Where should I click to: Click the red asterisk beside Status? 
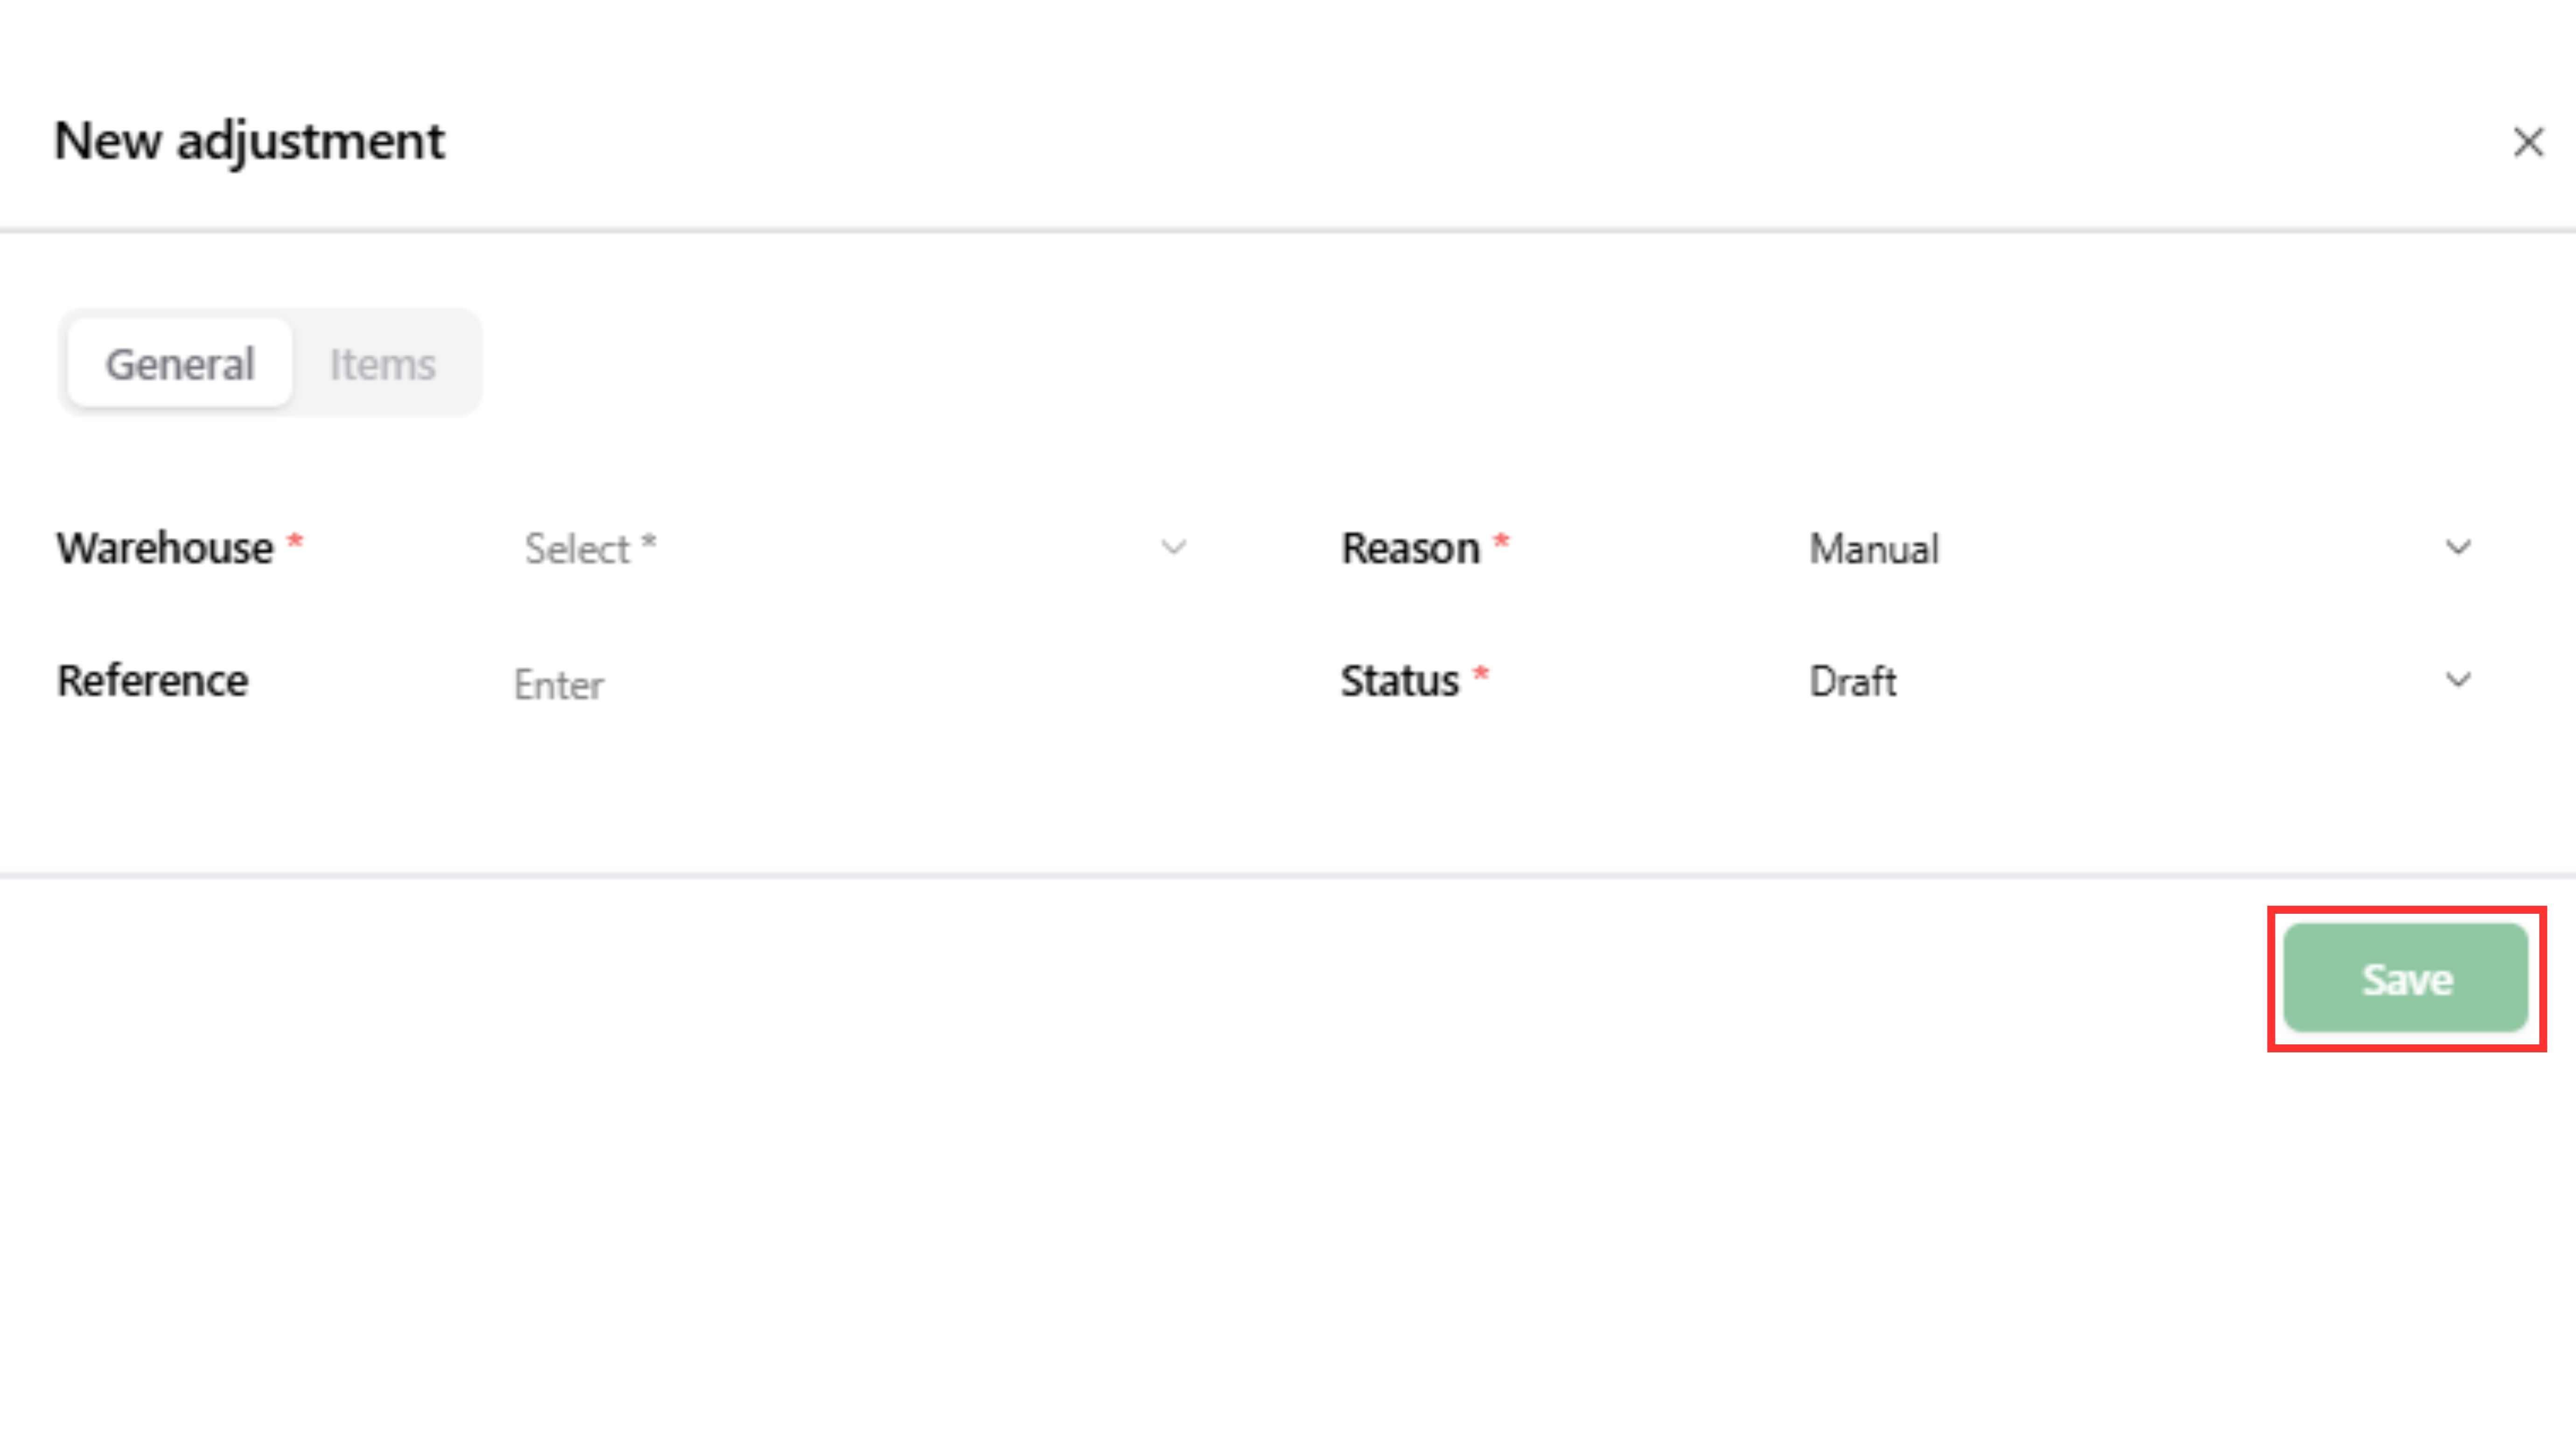[x=1481, y=675]
